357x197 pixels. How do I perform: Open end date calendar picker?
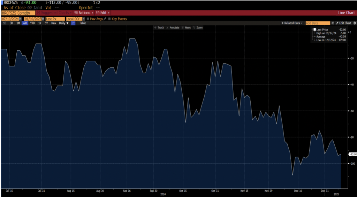[x=43, y=19]
